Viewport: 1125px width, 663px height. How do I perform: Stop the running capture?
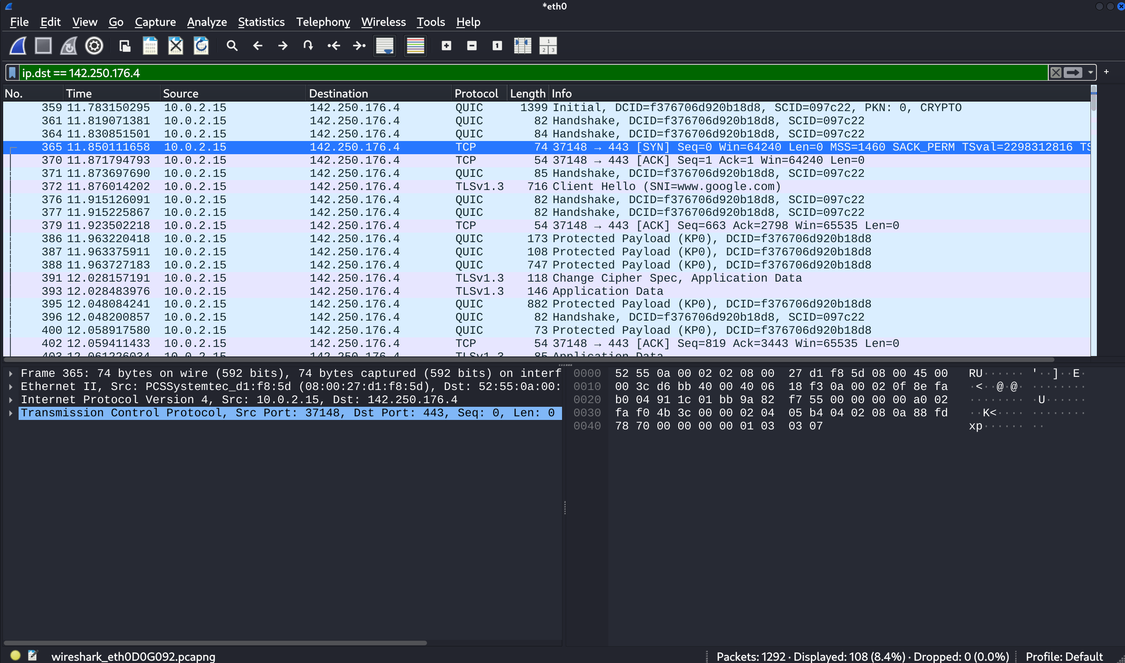[x=43, y=46]
